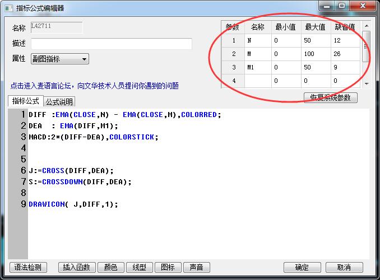
Task: Click the 图标 icon button
Action: pos(168,268)
